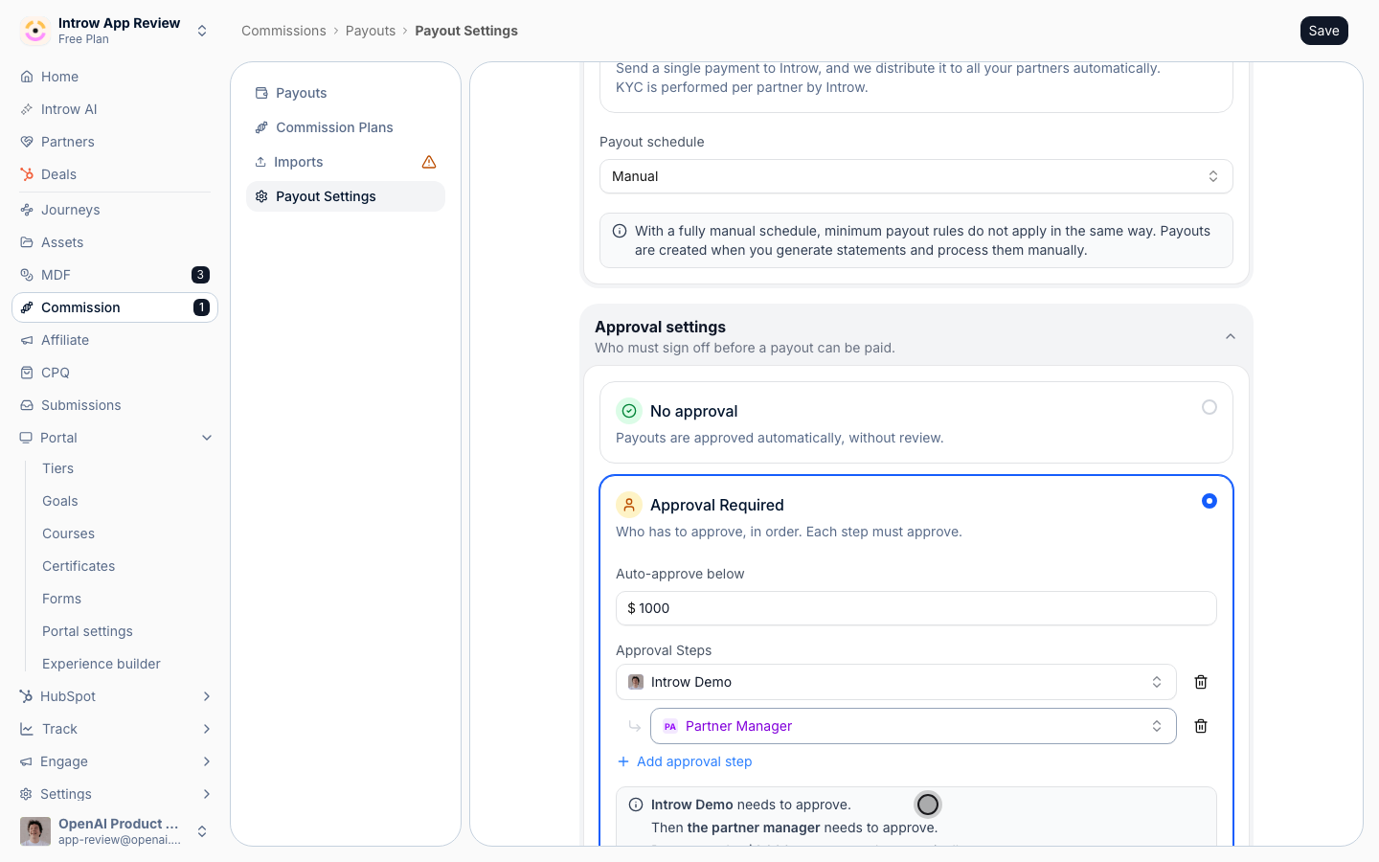Screen dimensions: 1379x862
Task: Expand the HubSpot sidebar group
Action: coord(207,696)
